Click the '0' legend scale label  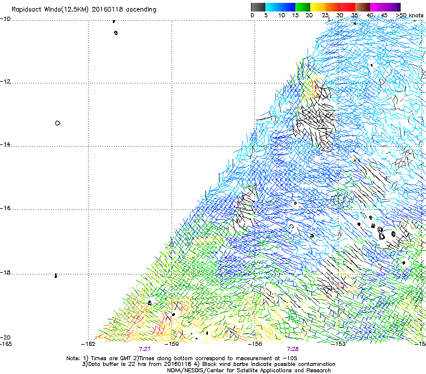click(x=252, y=16)
